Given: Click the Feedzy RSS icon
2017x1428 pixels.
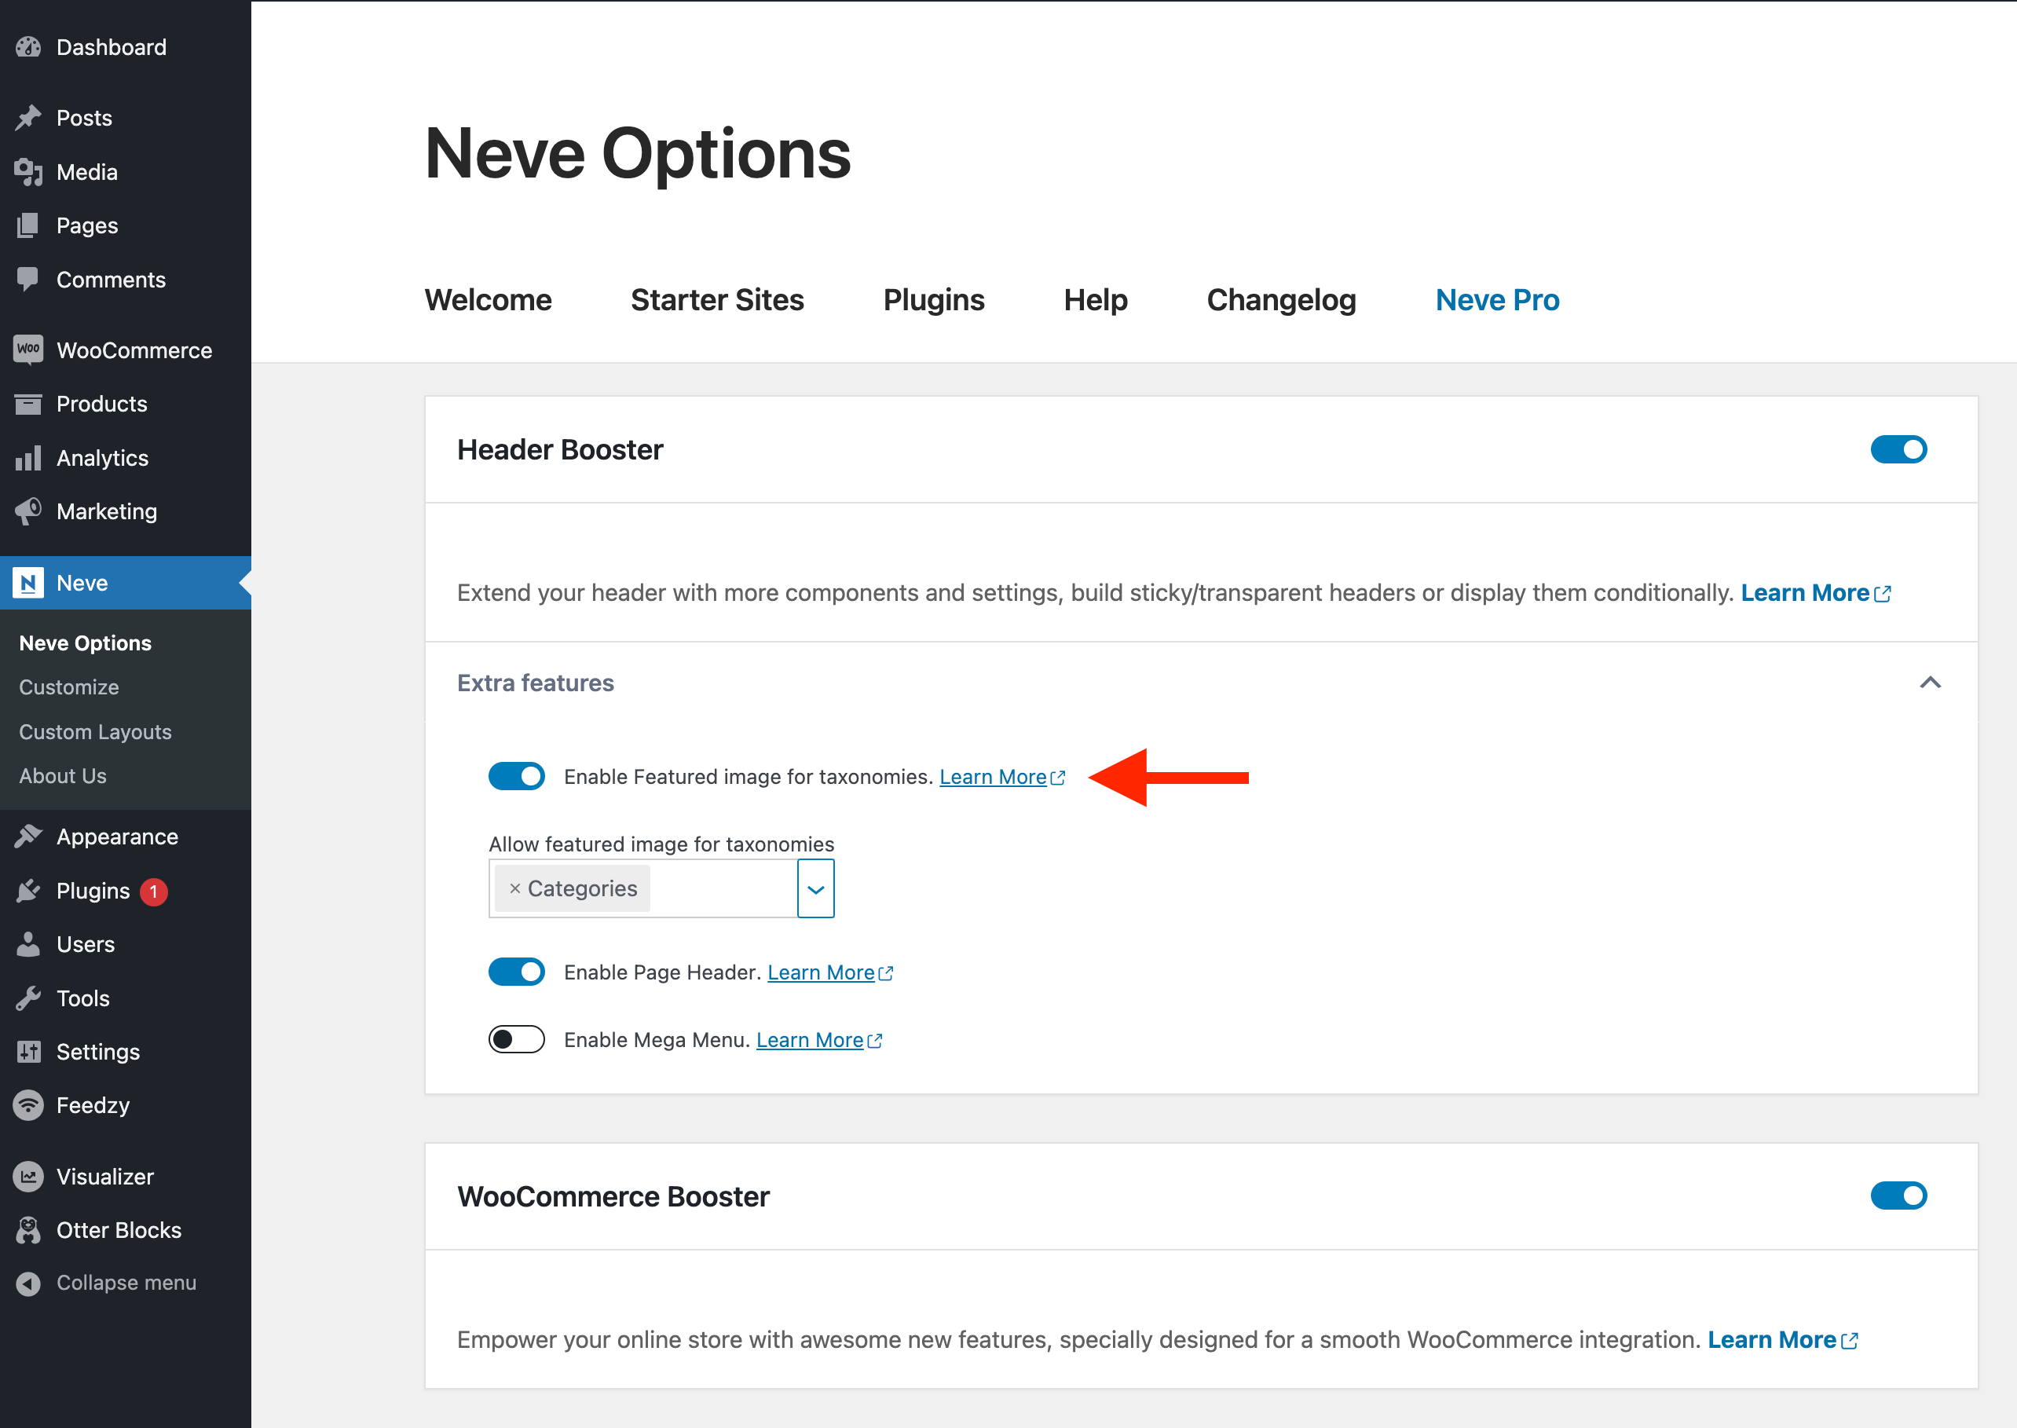Looking at the screenshot, I should pyautogui.click(x=28, y=1105).
